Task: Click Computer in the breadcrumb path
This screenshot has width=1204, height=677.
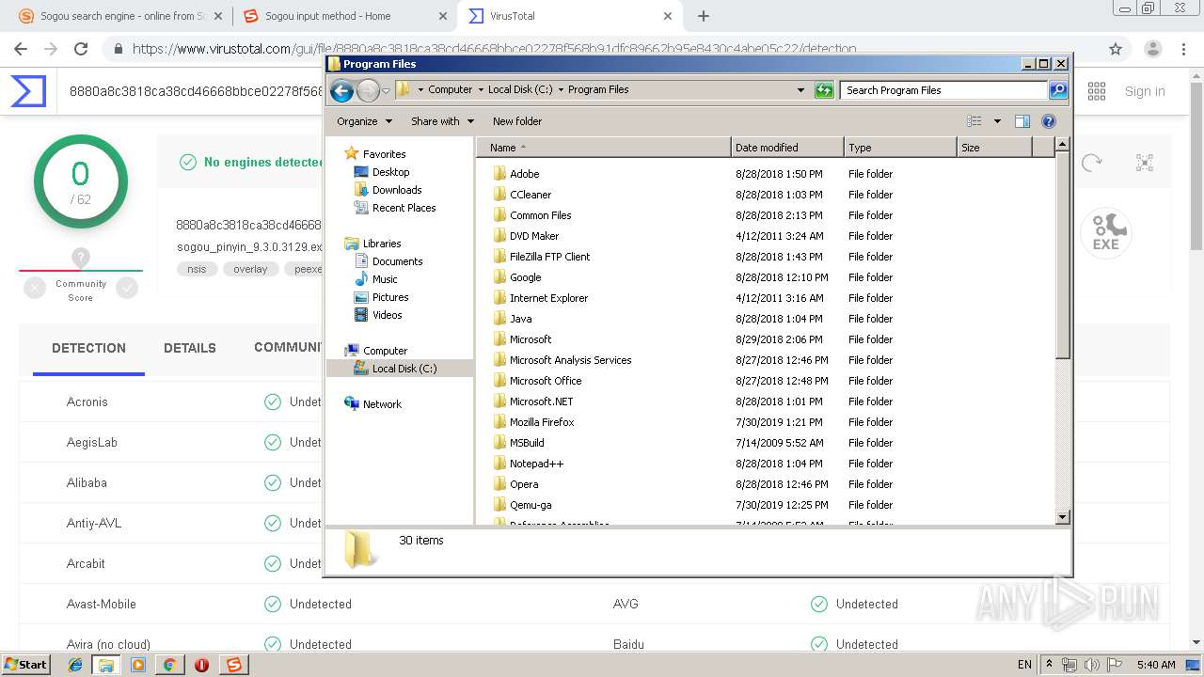Action: click(450, 90)
